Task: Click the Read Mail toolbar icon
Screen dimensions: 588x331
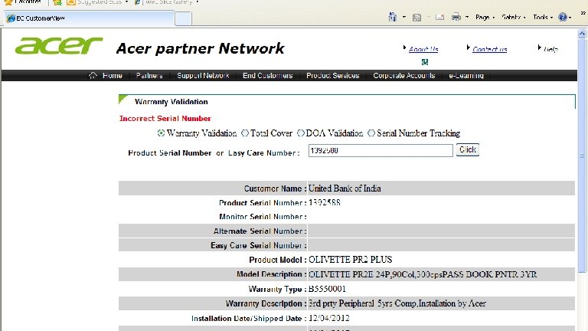Action: 440,18
